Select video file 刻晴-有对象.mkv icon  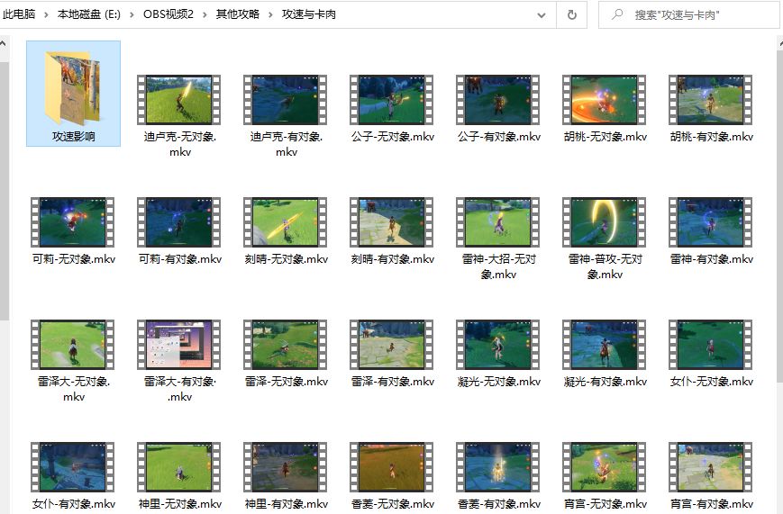coord(391,222)
